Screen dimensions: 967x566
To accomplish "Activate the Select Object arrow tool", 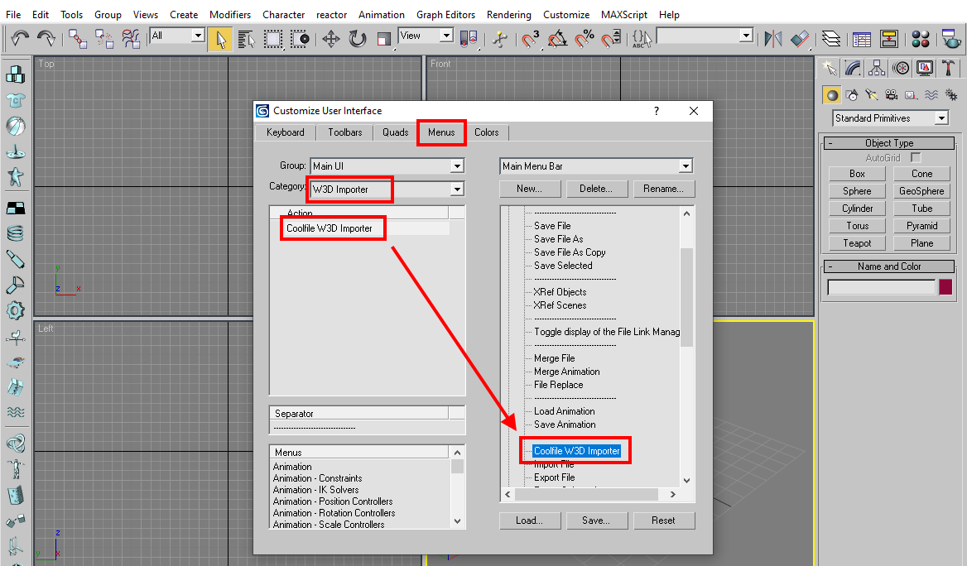I will pos(220,39).
